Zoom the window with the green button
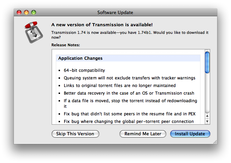This screenshot has width=231, height=163. [34, 12]
